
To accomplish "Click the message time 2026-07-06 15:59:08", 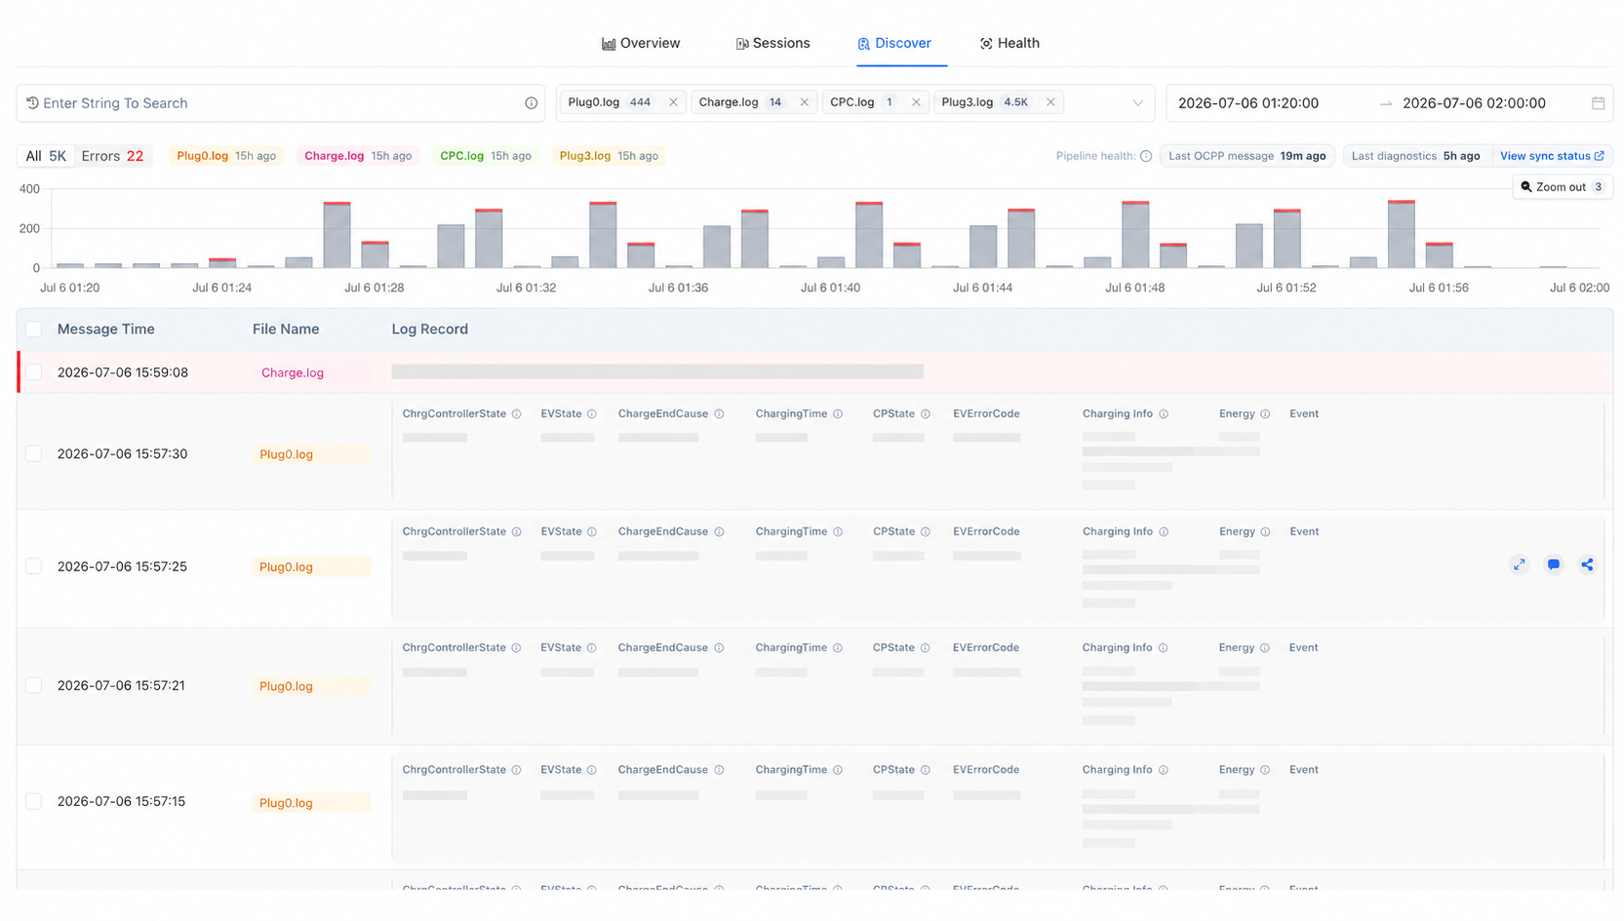I will click(x=123, y=372).
